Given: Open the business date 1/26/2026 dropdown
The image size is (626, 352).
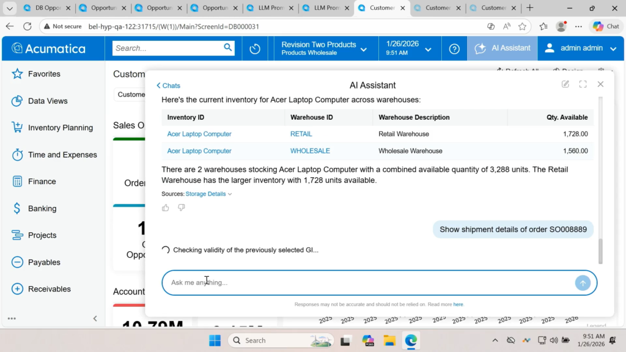Looking at the screenshot, I should point(409,48).
